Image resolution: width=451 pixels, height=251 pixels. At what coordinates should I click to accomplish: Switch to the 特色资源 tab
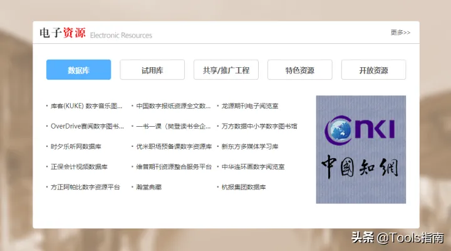299,70
